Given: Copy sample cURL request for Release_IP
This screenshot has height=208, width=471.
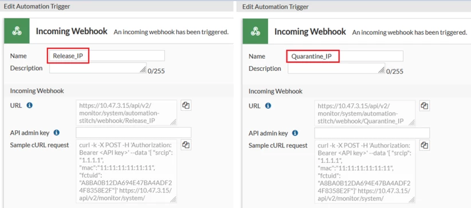Looking at the screenshot, I should (x=186, y=145).
